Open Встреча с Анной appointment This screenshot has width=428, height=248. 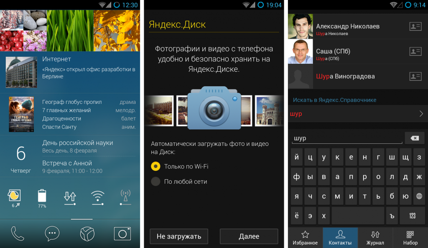pyautogui.click(x=72, y=167)
